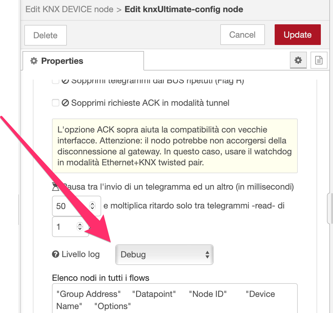The width and height of the screenshot is (333, 313).
Task: Click the stepper arrows on the multiplier field
Action: pyautogui.click(x=80, y=227)
